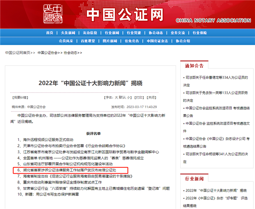Open the 法治信息 nav item

pyautogui.click(x=90, y=33)
